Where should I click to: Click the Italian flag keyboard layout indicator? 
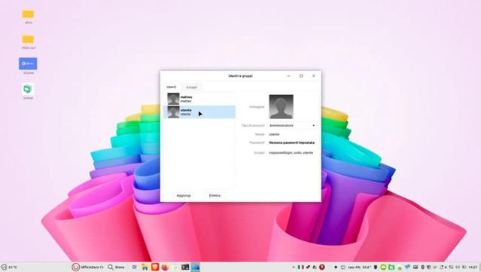[x=300, y=267]
